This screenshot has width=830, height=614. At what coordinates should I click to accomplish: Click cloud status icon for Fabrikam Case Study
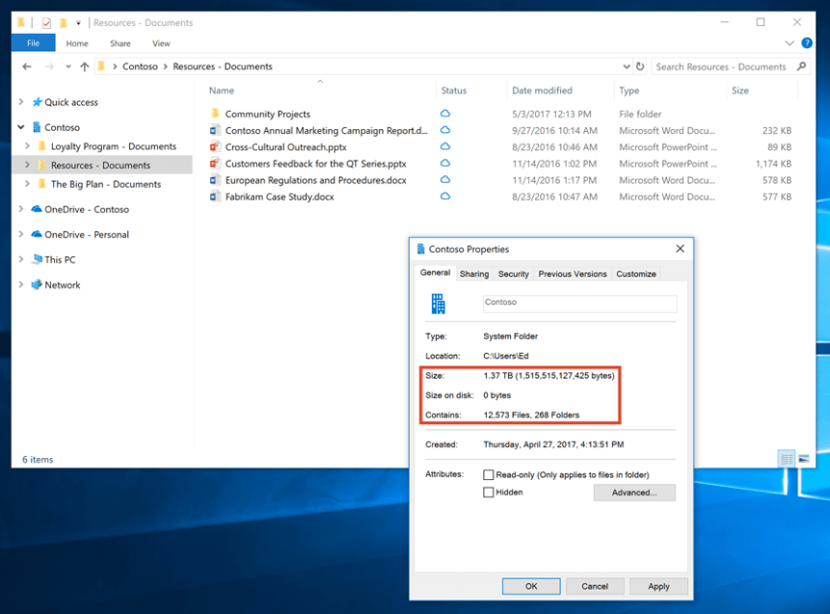coord(445,196)
